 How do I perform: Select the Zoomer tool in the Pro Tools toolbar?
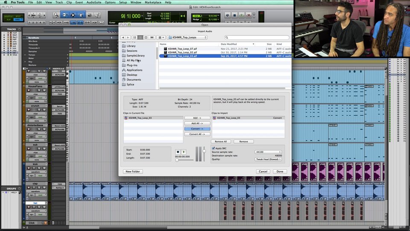click(56, 15)
